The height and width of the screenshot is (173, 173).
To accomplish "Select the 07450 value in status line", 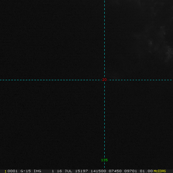I will (x=114, y=171).
